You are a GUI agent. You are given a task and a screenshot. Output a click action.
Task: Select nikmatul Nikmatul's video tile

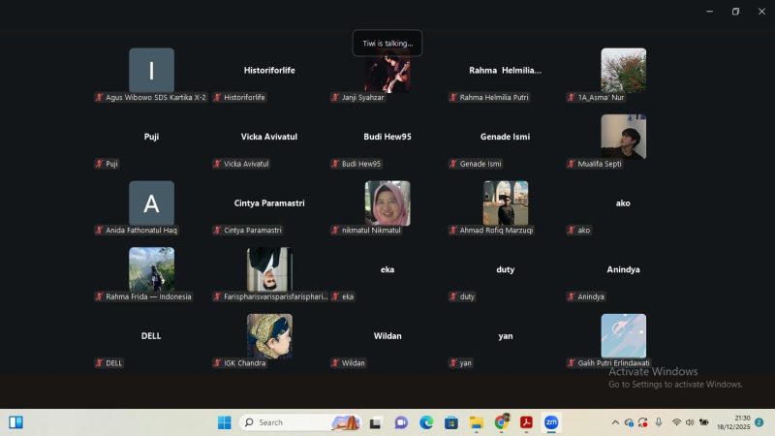point(387,202)
